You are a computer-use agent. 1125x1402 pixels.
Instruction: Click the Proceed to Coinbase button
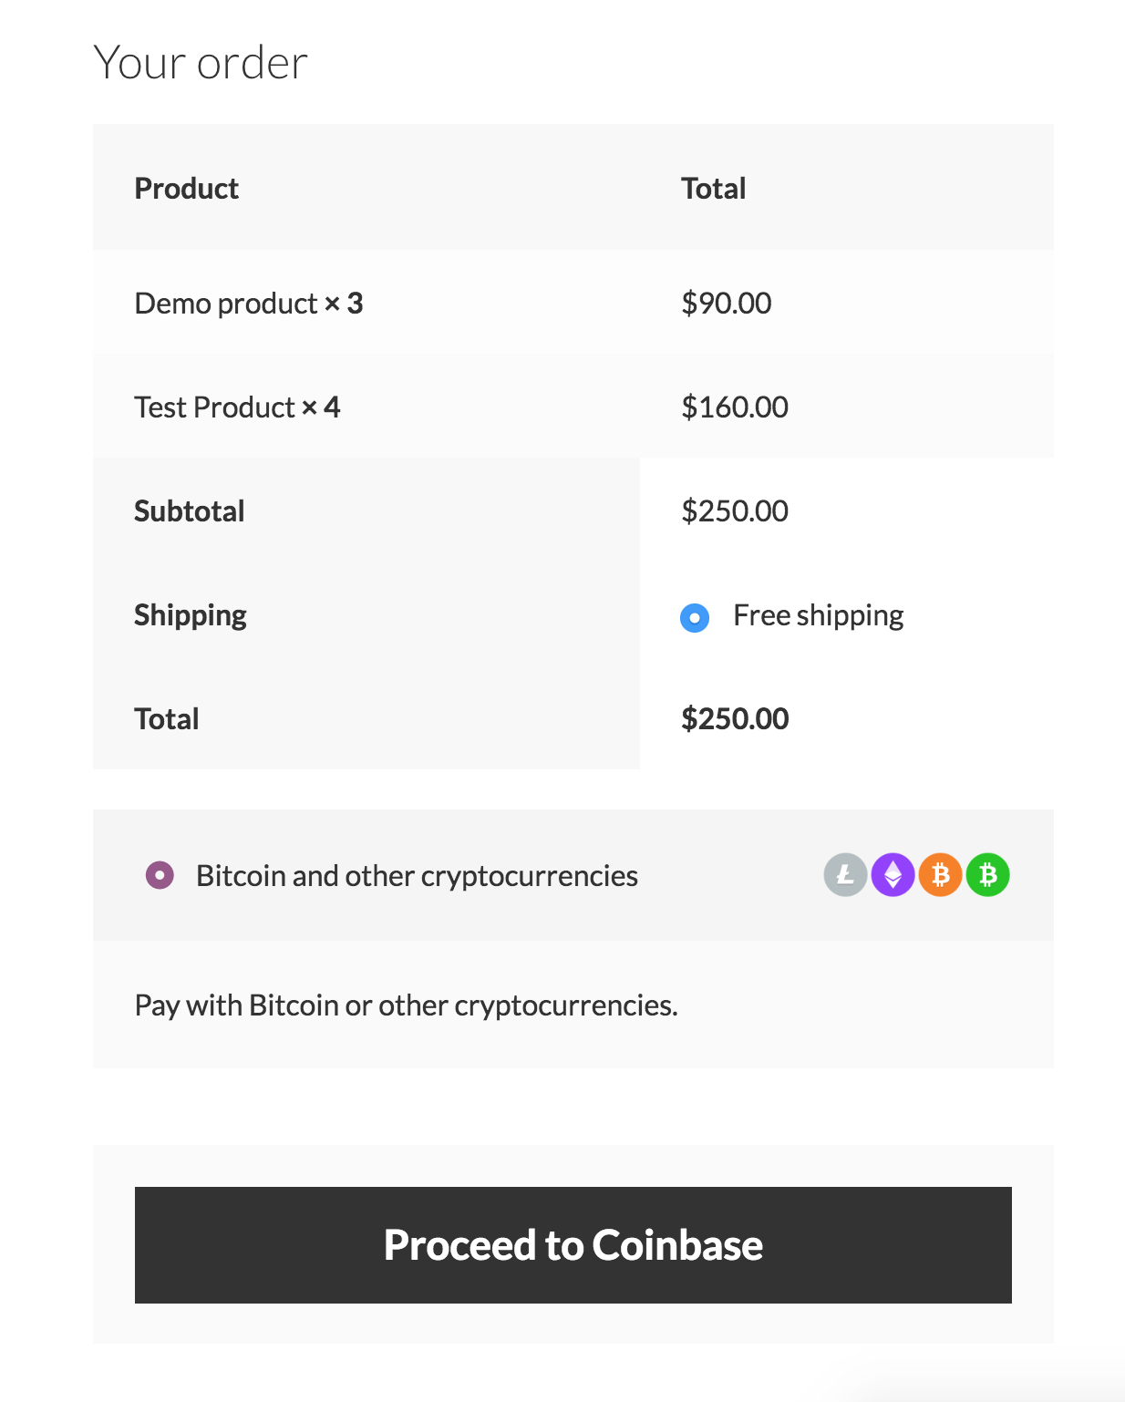[573, 1244]
